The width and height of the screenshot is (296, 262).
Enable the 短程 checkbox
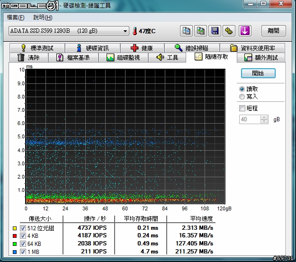pos(242,108)
